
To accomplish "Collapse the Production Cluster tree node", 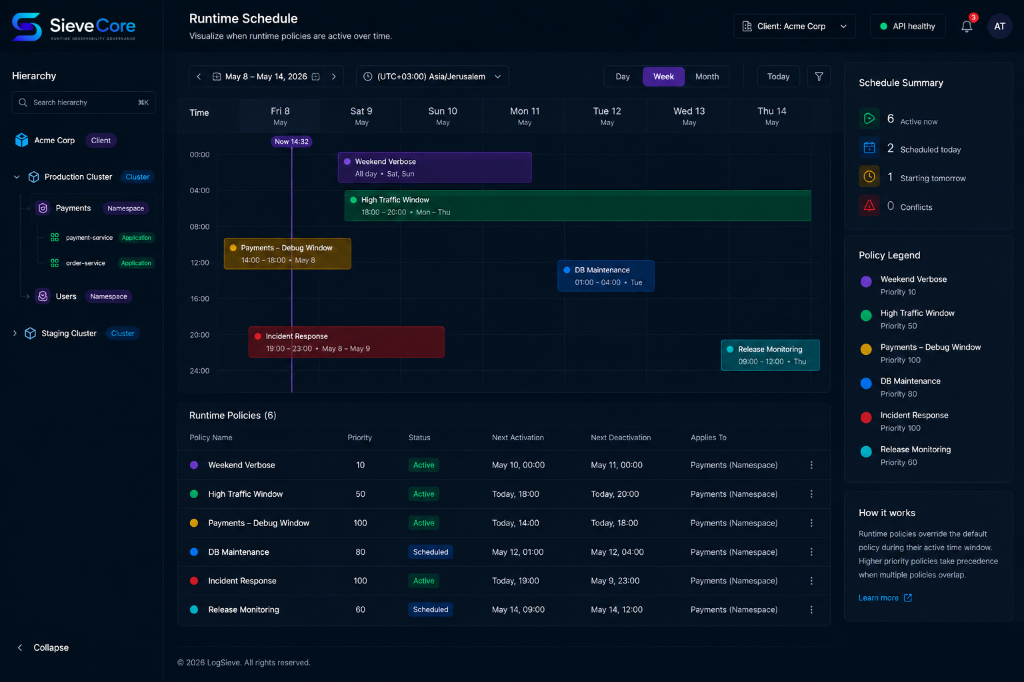I will [17, 177].
